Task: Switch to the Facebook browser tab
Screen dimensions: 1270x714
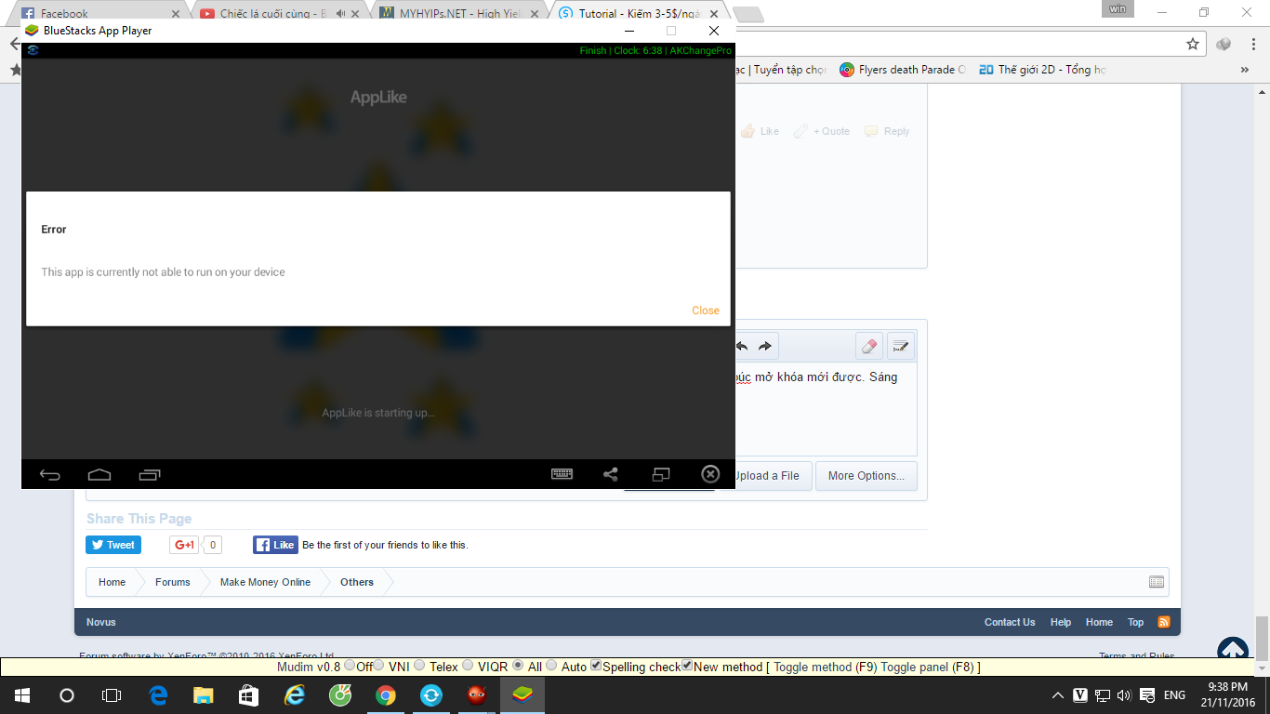Action: (99, 14)
